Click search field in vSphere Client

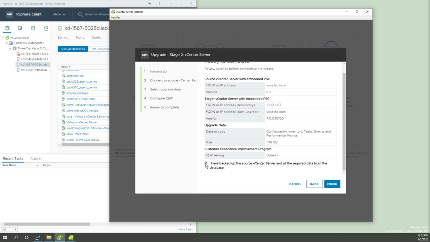coord(96,14)
